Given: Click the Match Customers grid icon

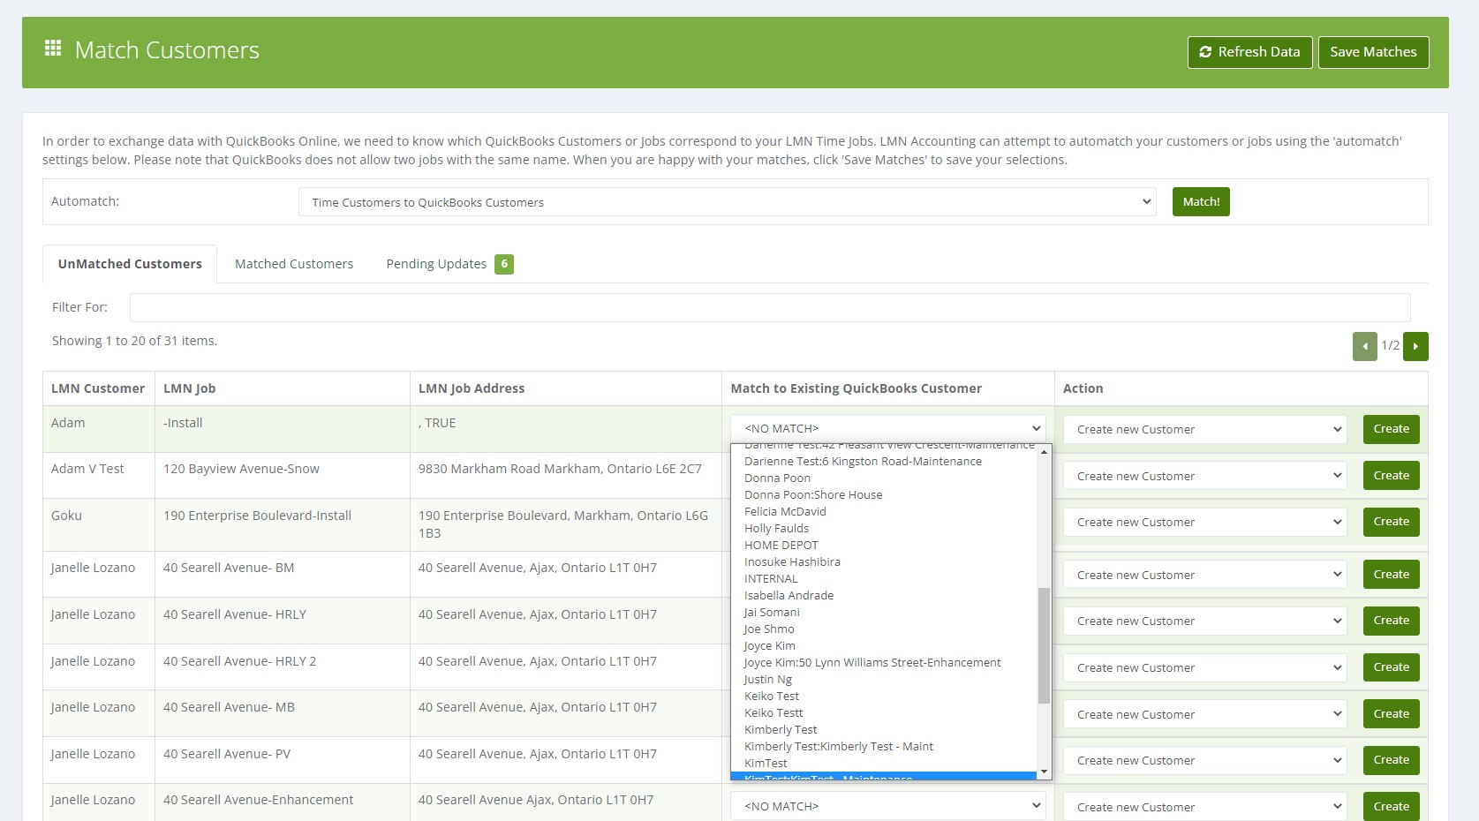Looking at the screenshot, I should [53, 49].
